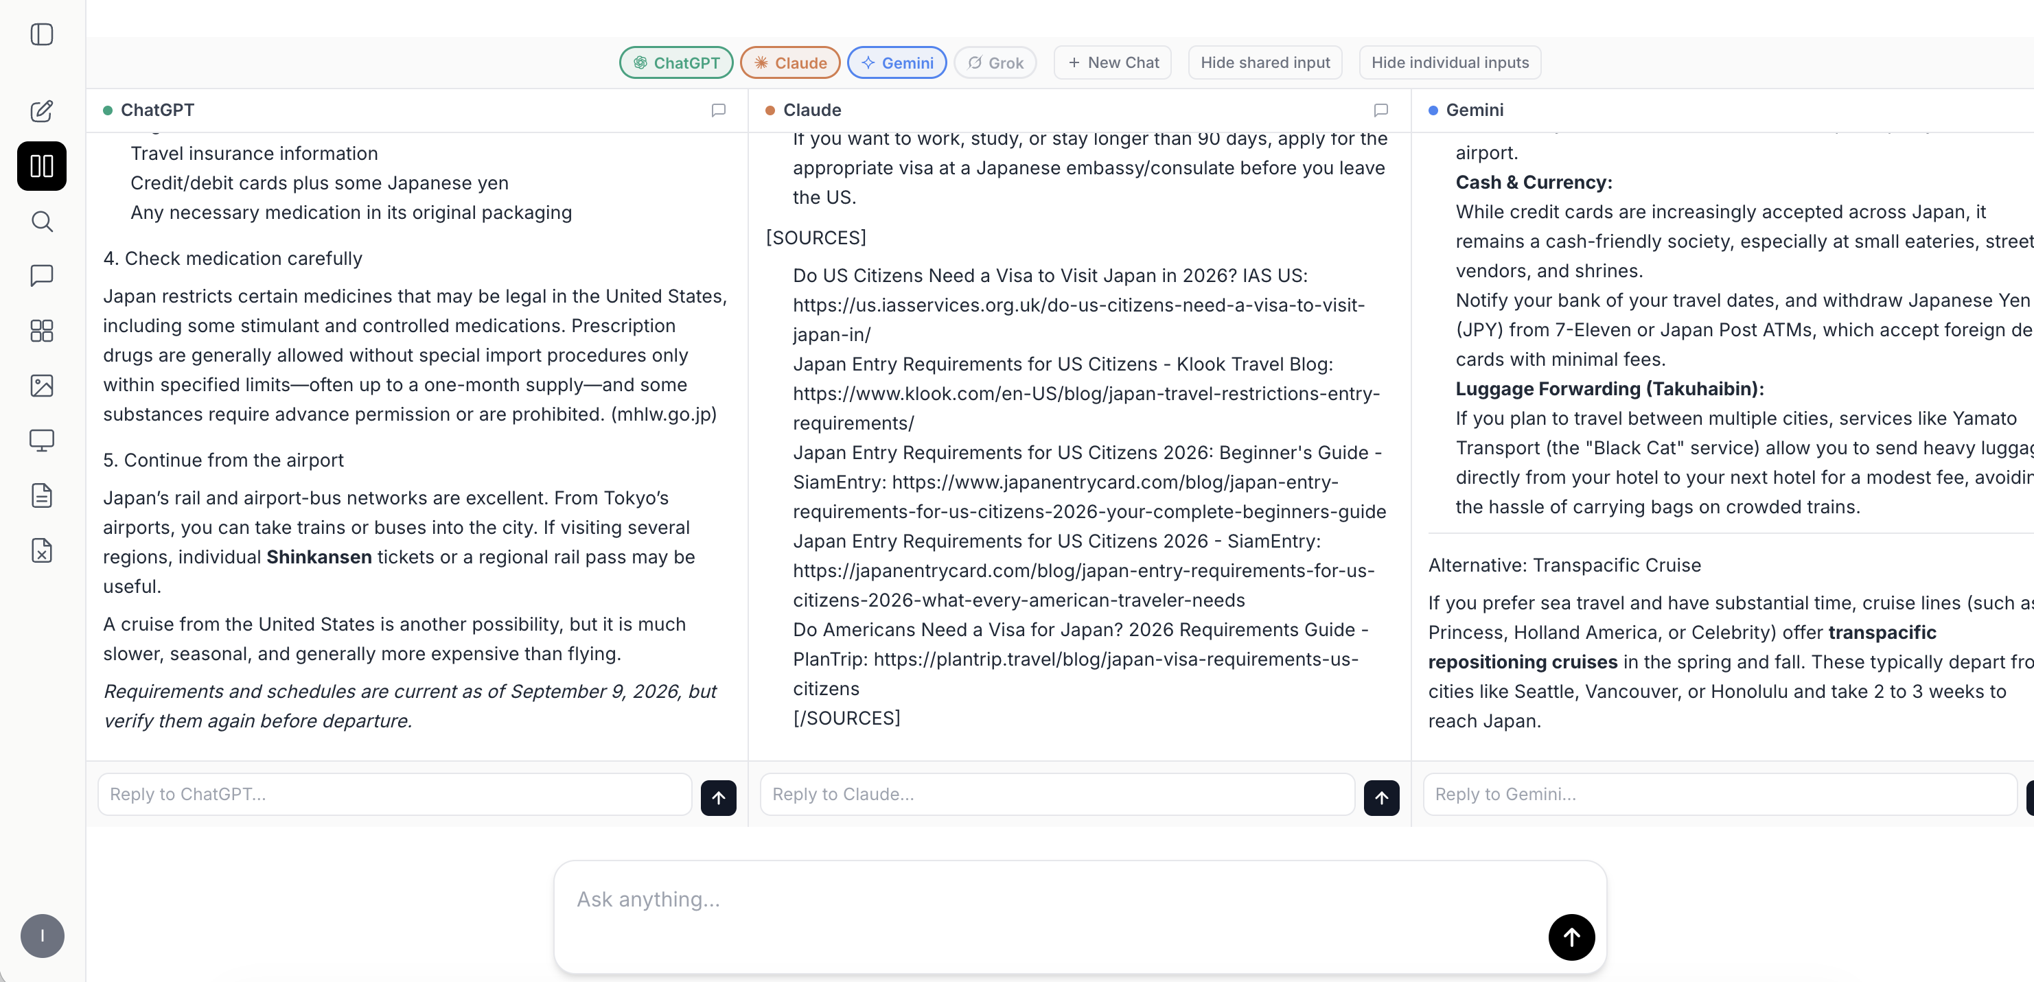This screenshot has height=982, width=2034.
Task: Toggle the sidebar panel icon
Action: click(x=42, y=34)
